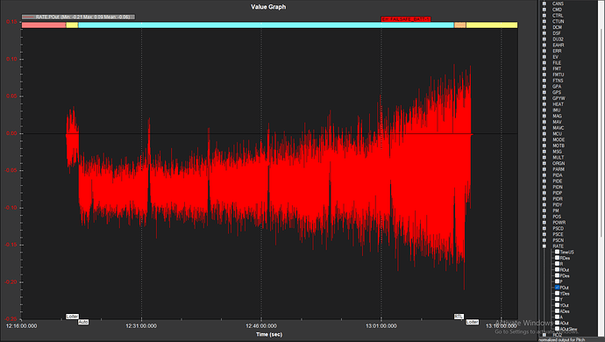This screenshot has height=342, width=605.
Task: Expand the GPS tree node
Action: coord(544,92)
